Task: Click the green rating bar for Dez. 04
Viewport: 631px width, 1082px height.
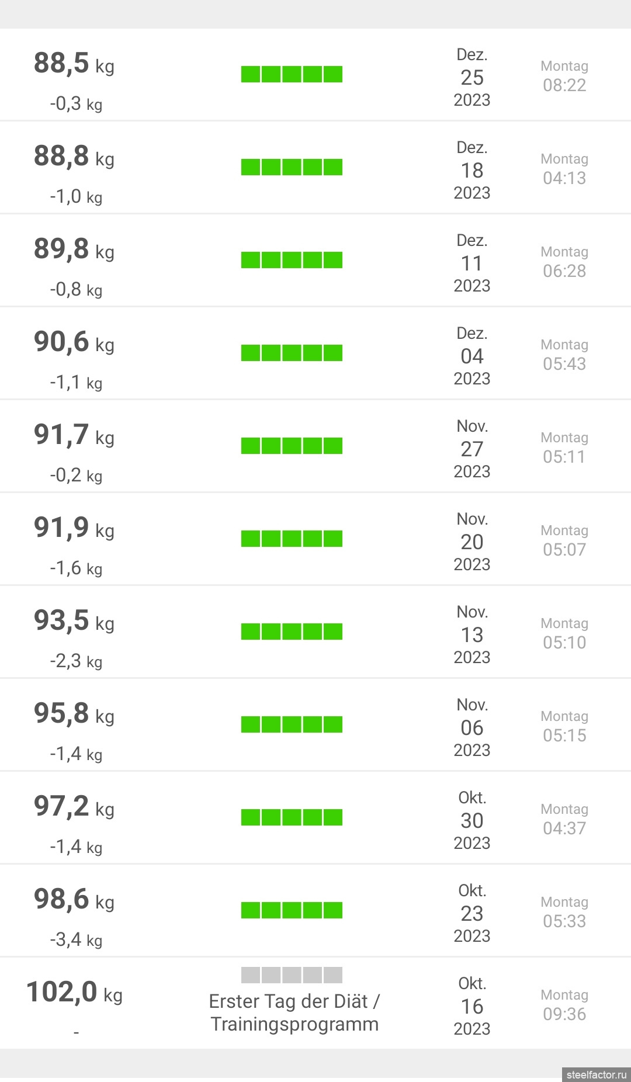Action: click(x=292, y=353)
